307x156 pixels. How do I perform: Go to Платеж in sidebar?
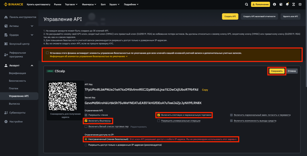[x=14, y=88]
